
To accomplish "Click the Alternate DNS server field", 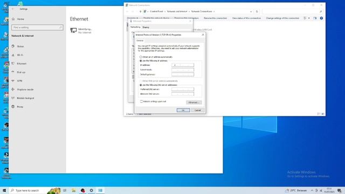I will (183, 94).
